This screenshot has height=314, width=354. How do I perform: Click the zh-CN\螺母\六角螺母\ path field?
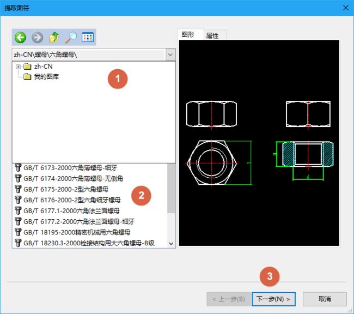coord(89,55)
